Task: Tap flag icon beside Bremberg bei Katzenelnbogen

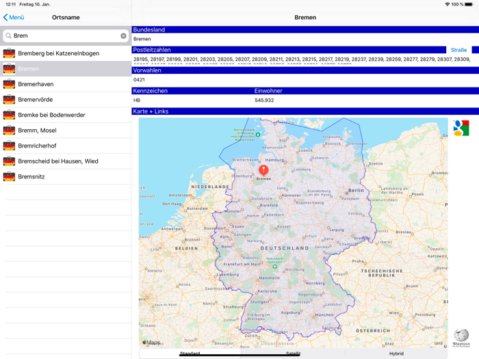Action: pos(9,53)
